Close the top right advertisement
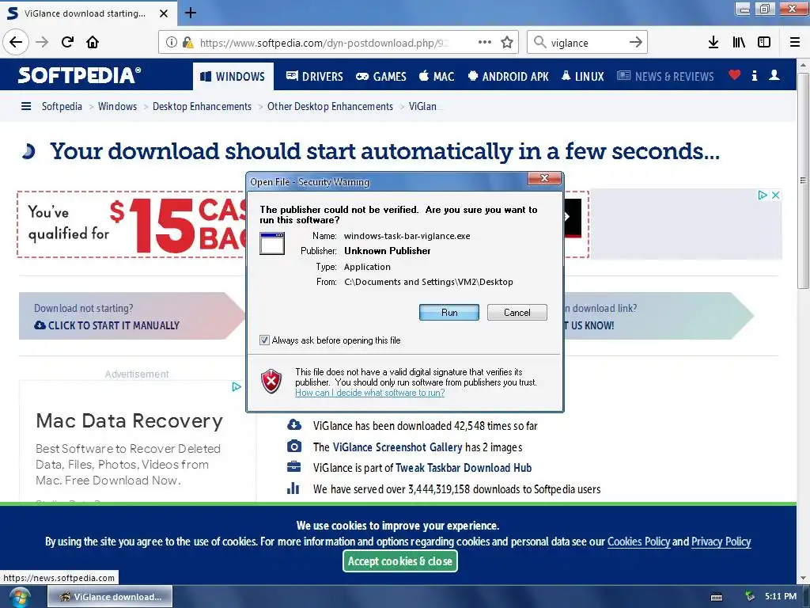 click(x=775, y=195)
